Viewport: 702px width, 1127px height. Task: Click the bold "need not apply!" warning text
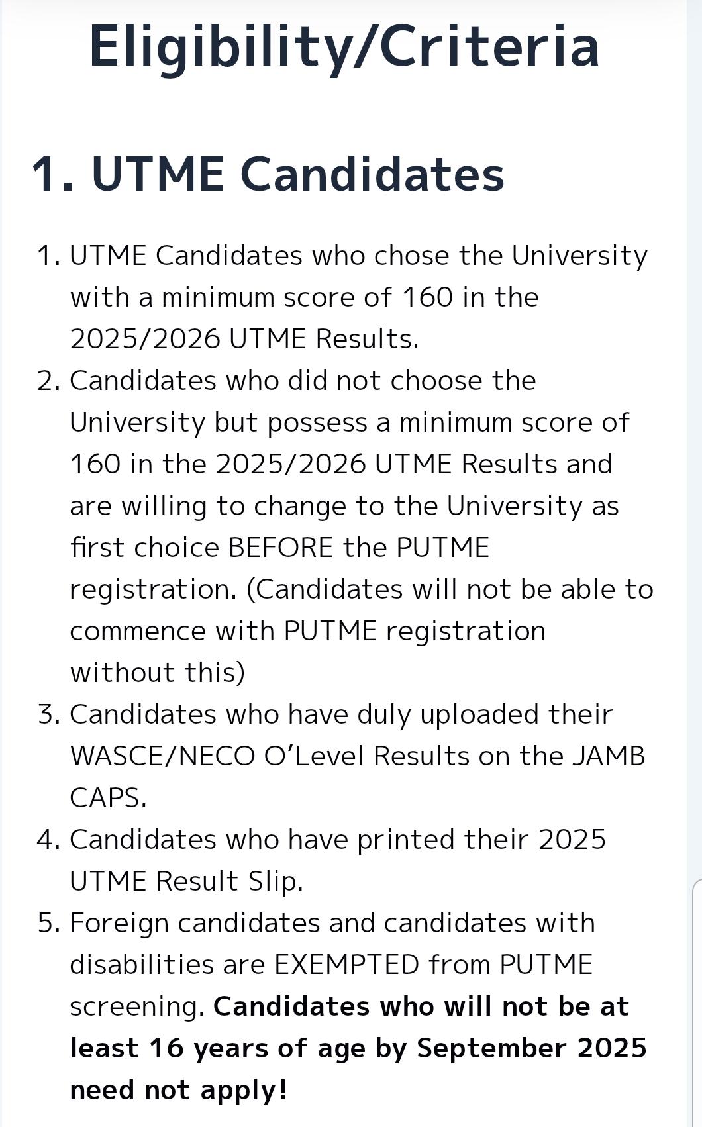[178, 1090]
